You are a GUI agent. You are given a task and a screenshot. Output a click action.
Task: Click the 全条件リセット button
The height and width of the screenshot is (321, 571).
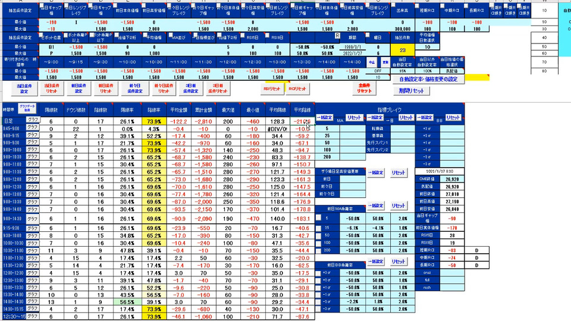pos(364,89)
